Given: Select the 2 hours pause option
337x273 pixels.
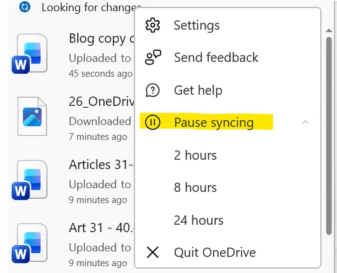Looking at the screenshot, I should coord(195,155).
